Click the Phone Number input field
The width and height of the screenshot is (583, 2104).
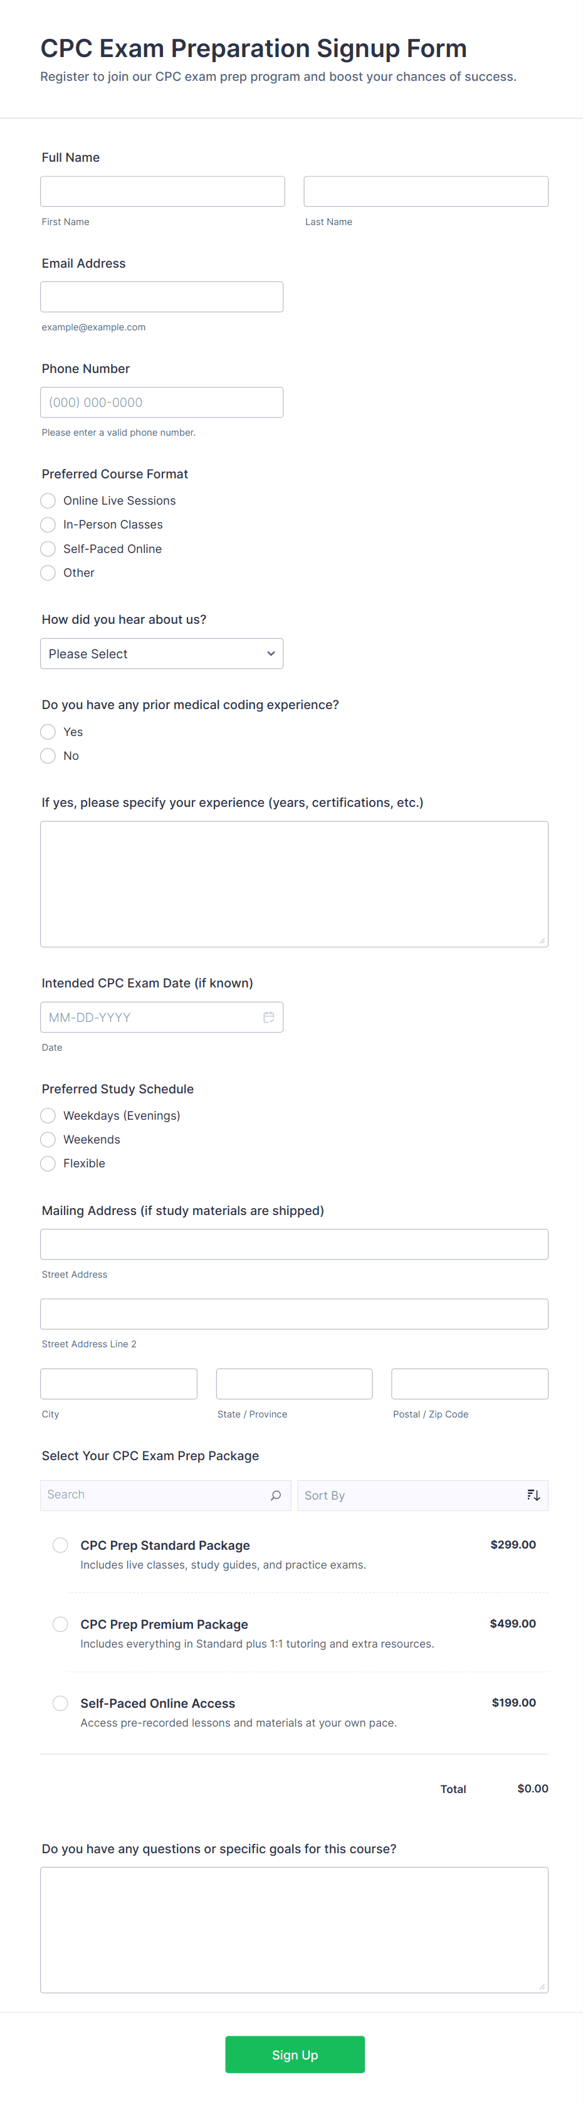162,402
